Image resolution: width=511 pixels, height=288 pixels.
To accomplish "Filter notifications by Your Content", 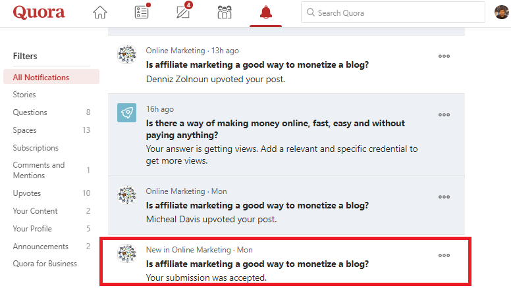I will (x=51, y=211).
